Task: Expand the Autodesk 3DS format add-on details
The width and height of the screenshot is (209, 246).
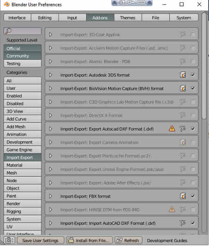Action: [x=51, y=75]
